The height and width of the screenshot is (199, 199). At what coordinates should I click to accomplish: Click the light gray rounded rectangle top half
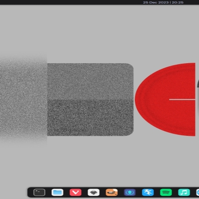pyautogui.click(x=91, y=81)
